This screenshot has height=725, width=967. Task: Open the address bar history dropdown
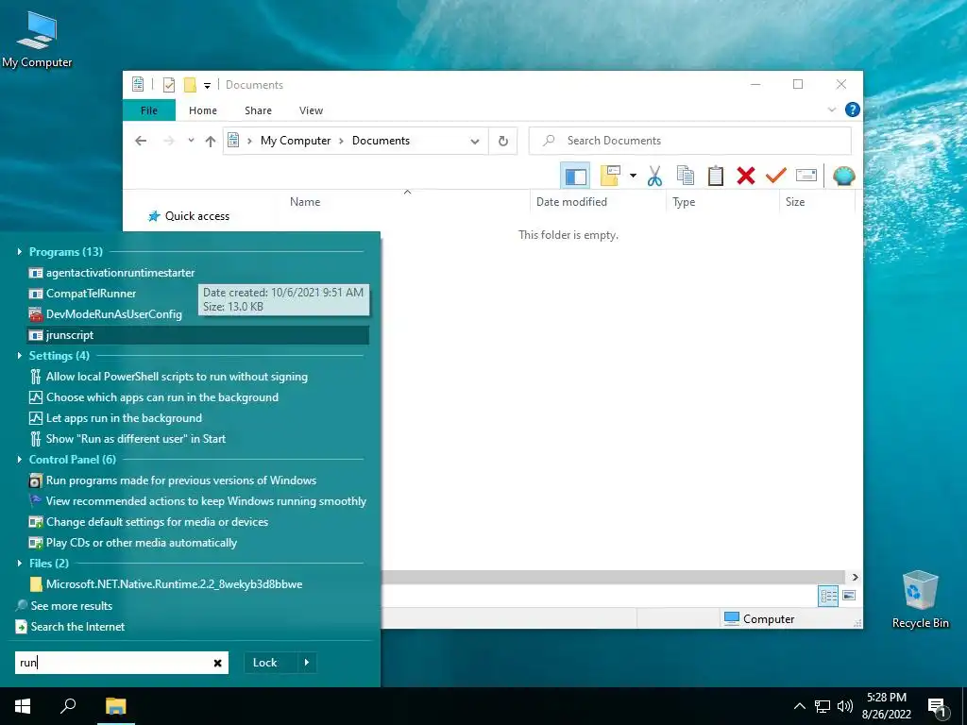(475, 142)
